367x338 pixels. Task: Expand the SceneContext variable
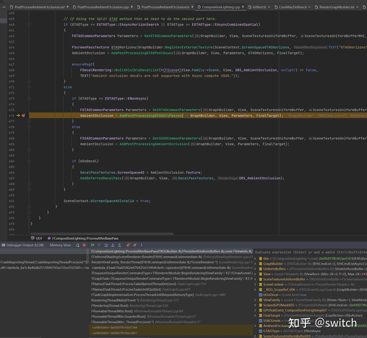255,284
